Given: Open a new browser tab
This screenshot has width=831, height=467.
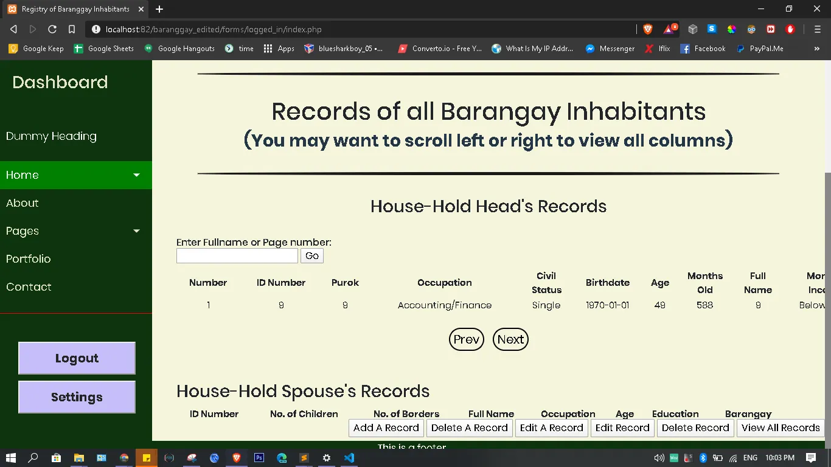Looking at the screenshot, I should [x=159, y=9].
